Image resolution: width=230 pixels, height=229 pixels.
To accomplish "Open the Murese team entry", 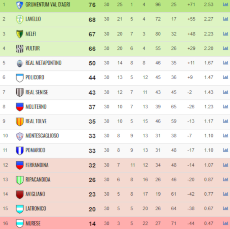I will pos(33,223).
